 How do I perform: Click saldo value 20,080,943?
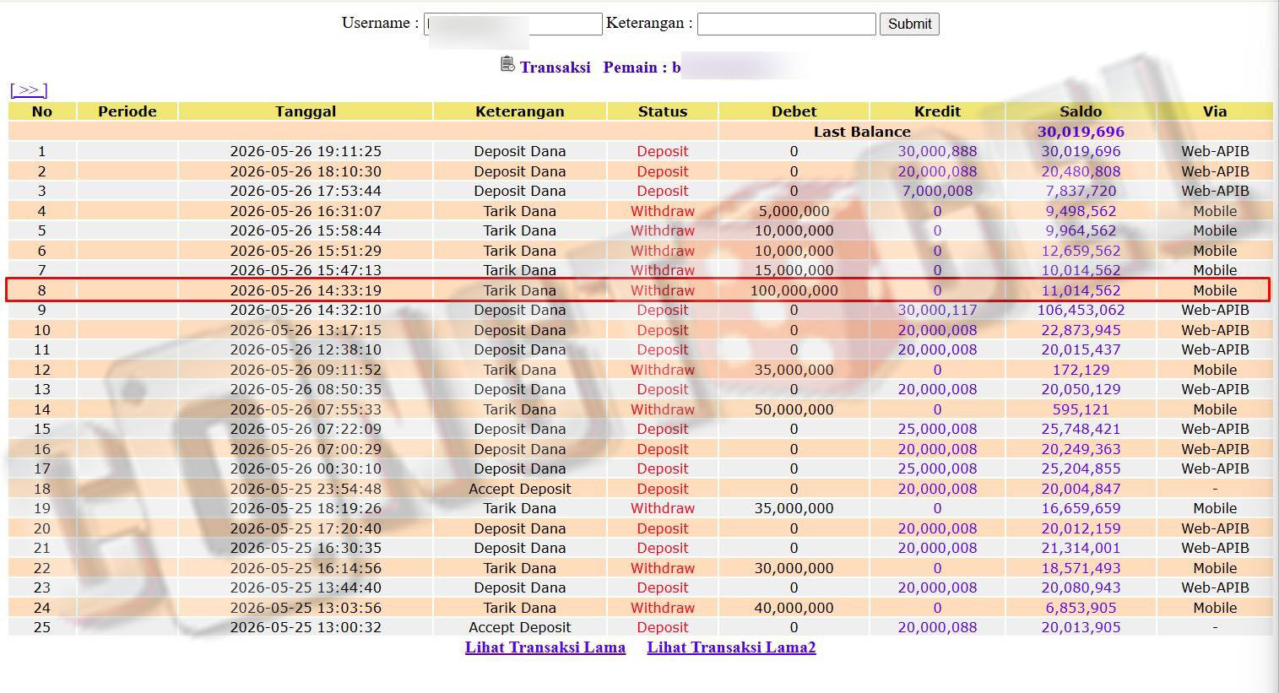point(1081,587)
